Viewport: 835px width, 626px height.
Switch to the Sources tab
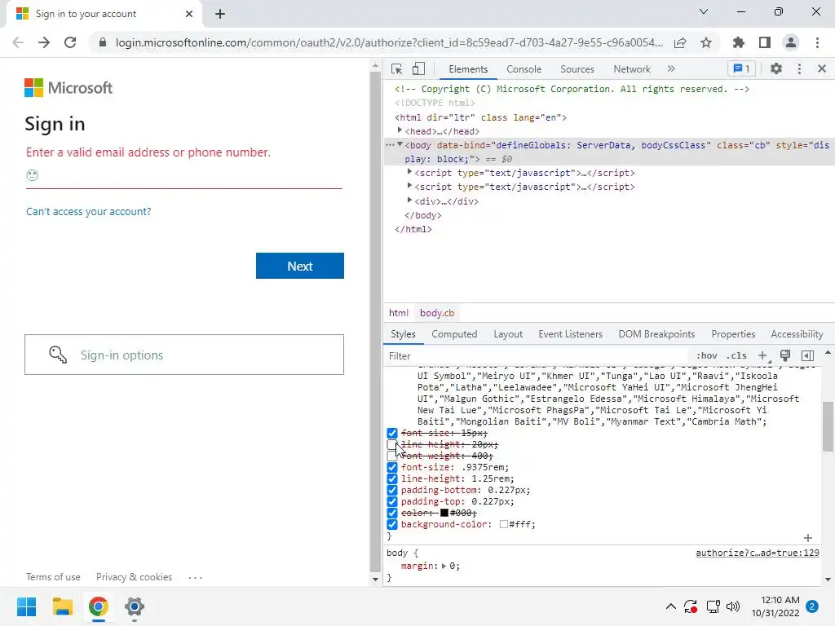coord(577,69)
